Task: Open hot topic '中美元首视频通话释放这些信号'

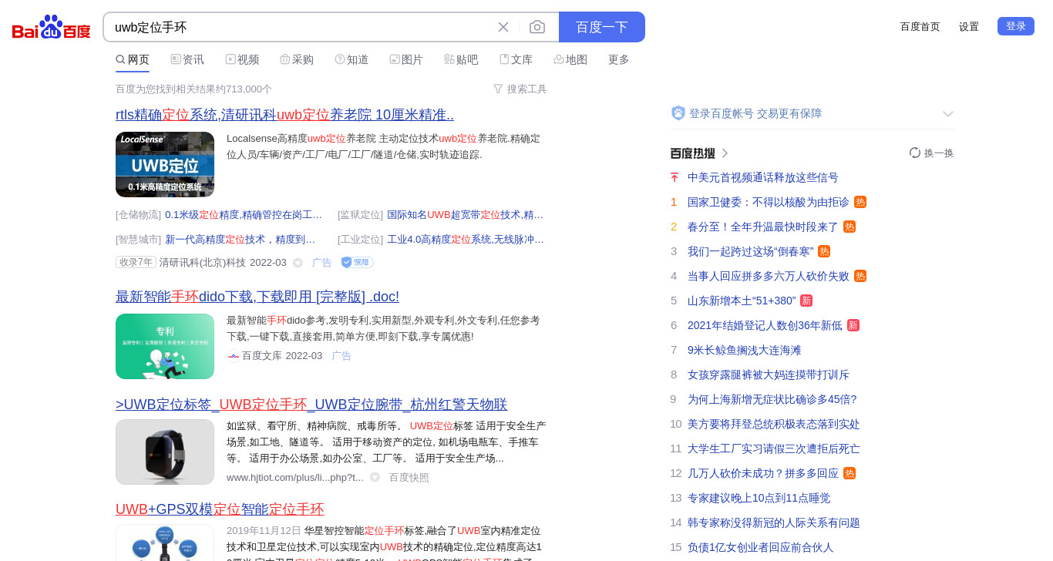Action: click(x=763, y=177)
